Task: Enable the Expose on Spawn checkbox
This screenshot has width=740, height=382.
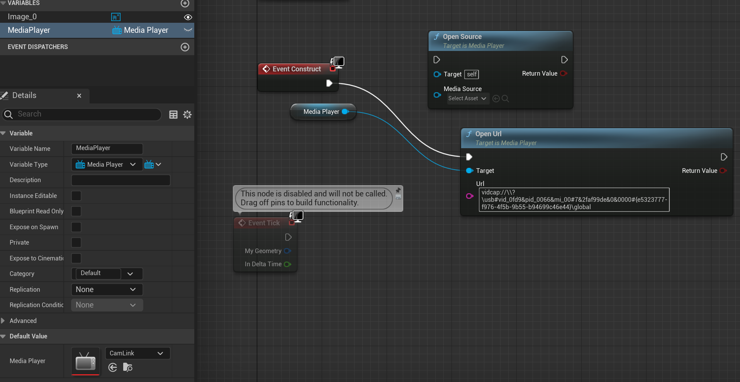Action: point(76,227)
